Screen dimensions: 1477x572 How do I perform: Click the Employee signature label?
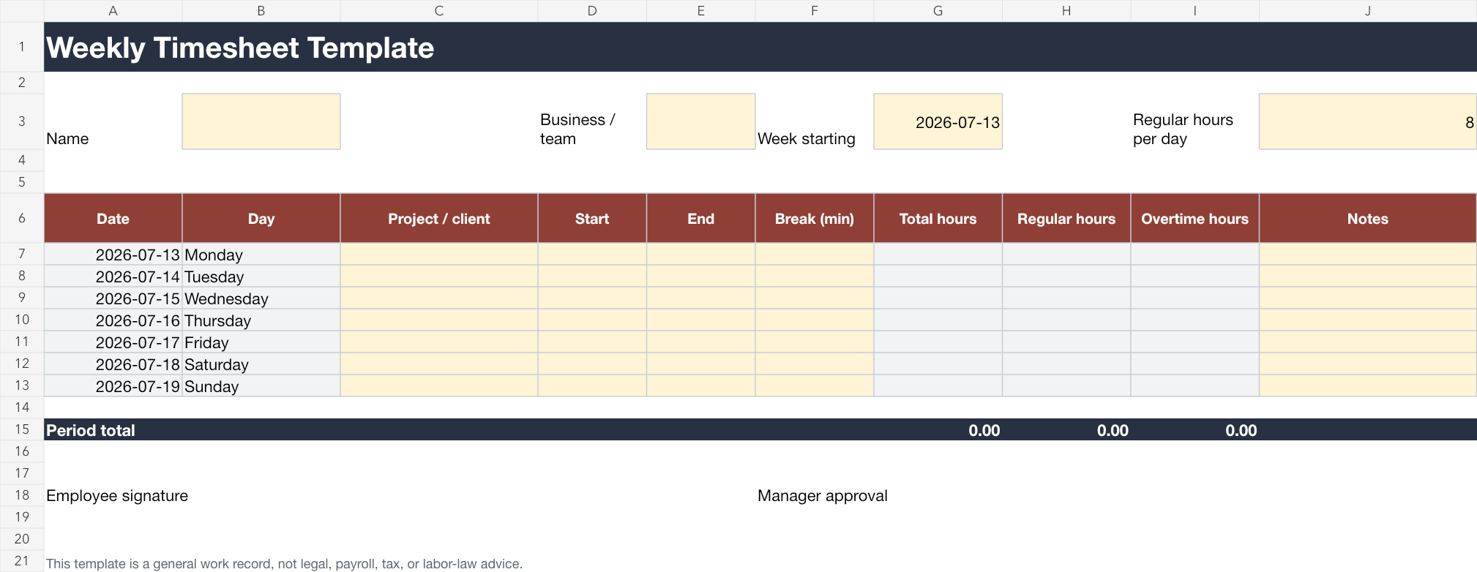click(117, 496)
